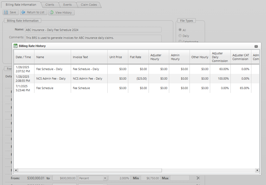
Task: Click the View History refresh icon
Action: [52, 12]
